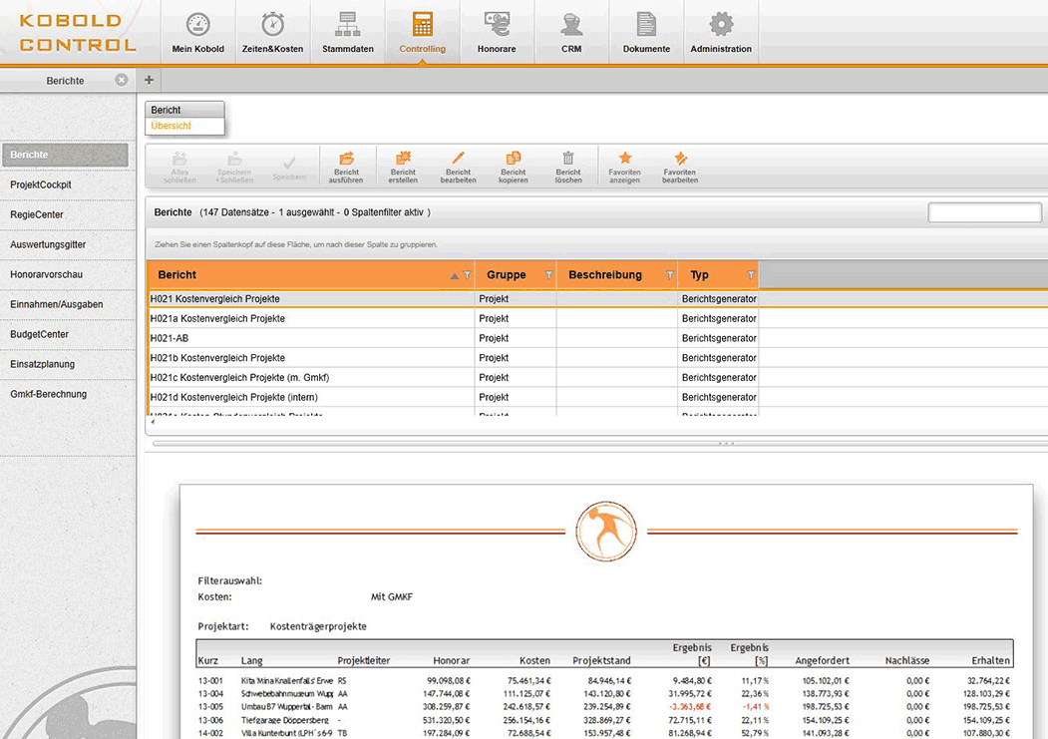
Task: Select the Controlling calculator icon
Action: click(x=423, y=25)
